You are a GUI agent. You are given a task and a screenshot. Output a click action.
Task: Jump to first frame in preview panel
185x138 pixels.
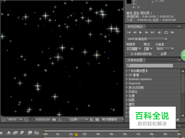129,32
